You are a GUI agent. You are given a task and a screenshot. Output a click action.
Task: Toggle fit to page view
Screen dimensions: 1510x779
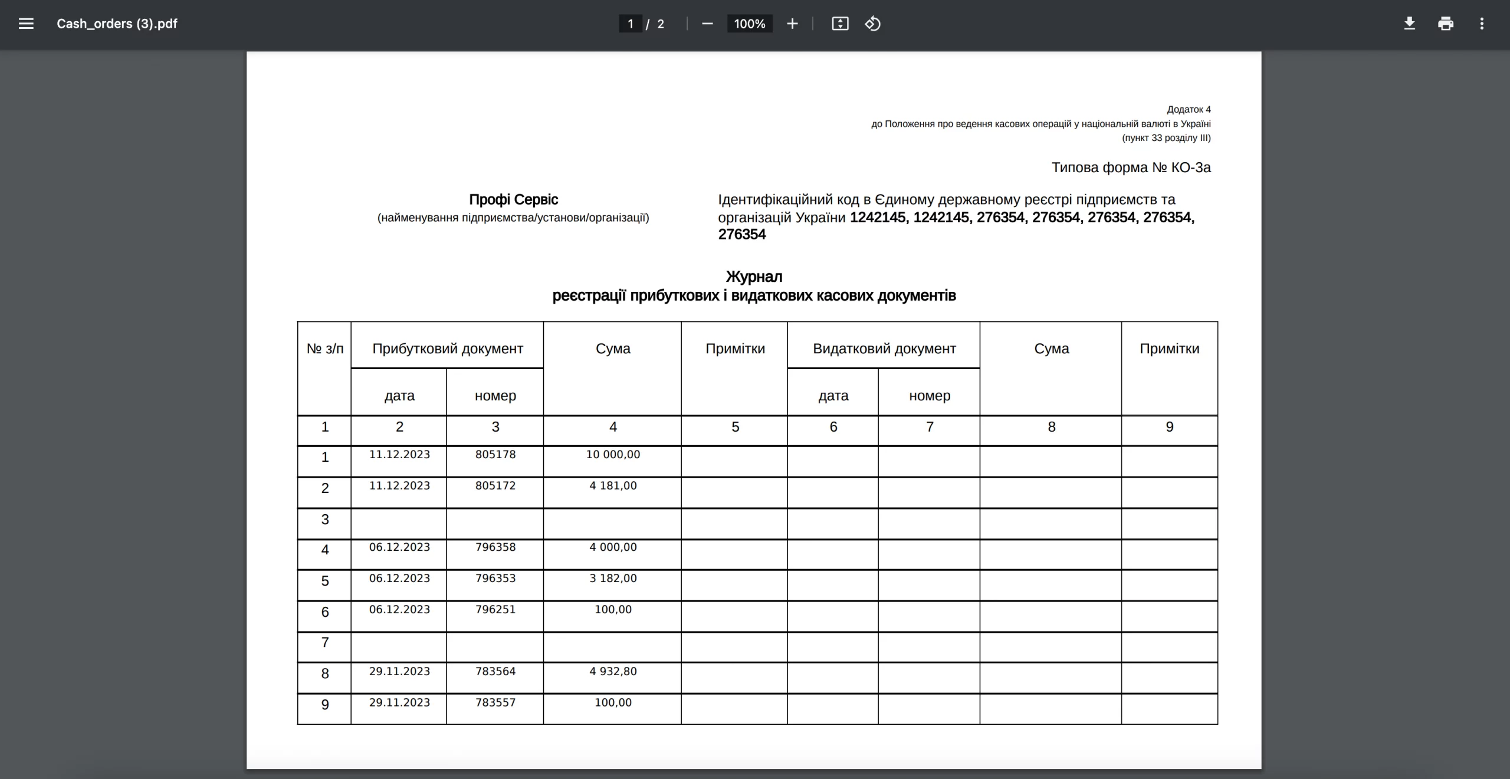point(840,24)
